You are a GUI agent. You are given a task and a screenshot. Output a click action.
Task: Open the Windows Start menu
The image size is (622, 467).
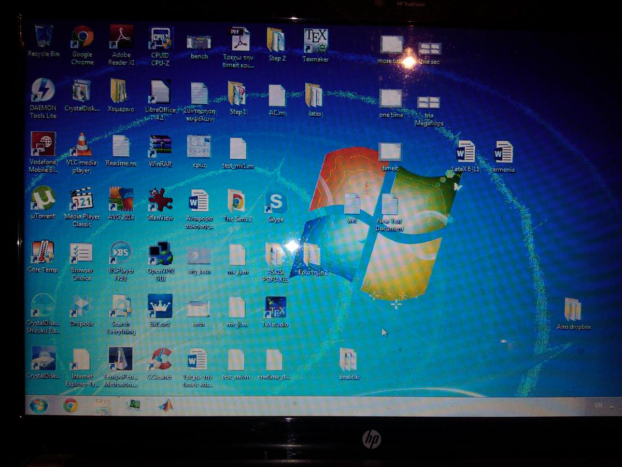(39, 405)
